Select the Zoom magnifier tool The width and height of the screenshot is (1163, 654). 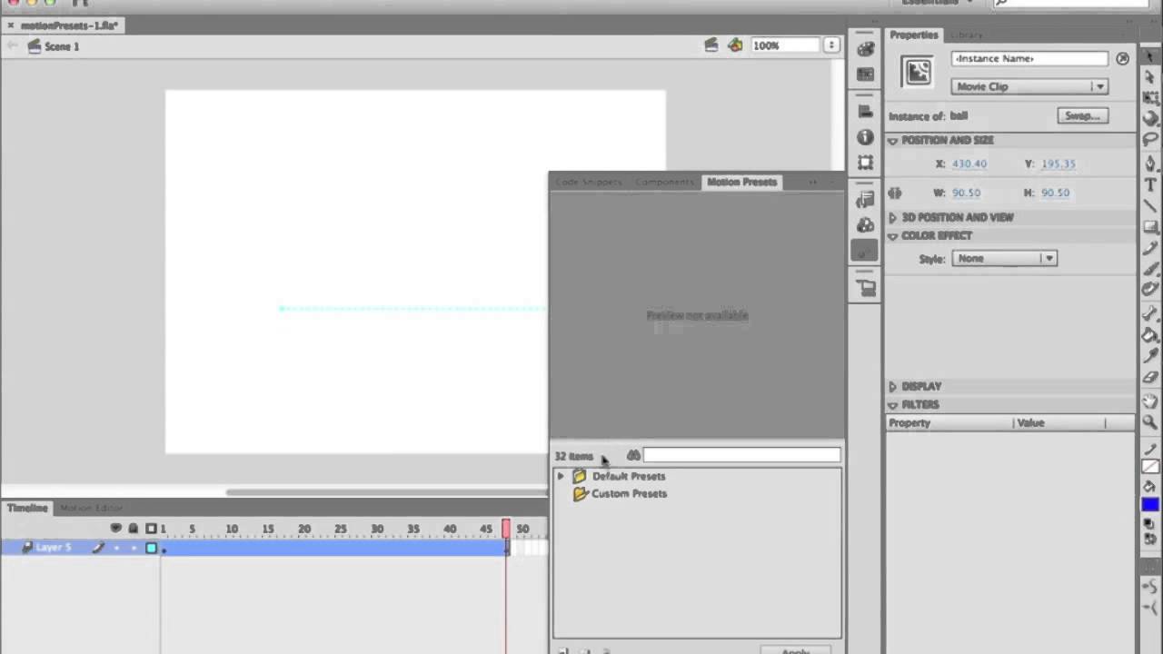(x=1150, y=422)
